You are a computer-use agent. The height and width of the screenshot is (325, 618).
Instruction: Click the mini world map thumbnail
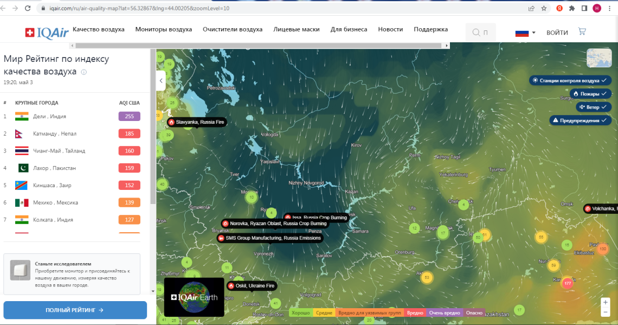[x=599, y=58]
